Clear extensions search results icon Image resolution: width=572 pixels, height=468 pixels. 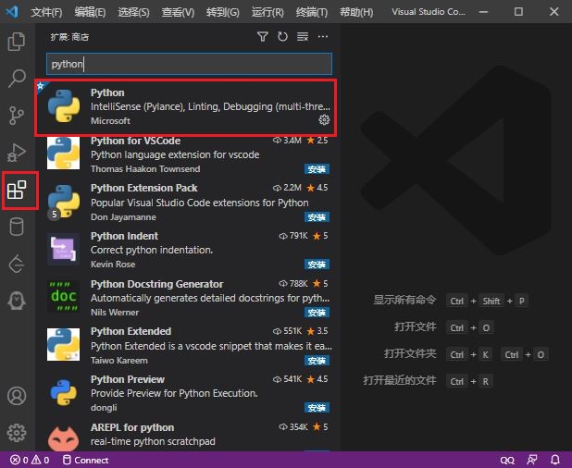click(303, 36)
